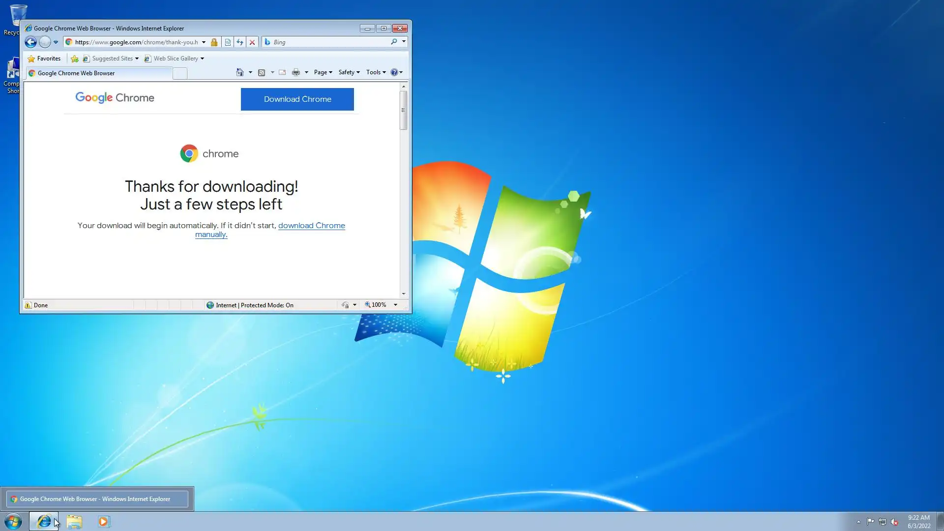The height and width of the screenshot is (531, 944).
Task: Click the Download Chrome button
Action: coord(297,99)
